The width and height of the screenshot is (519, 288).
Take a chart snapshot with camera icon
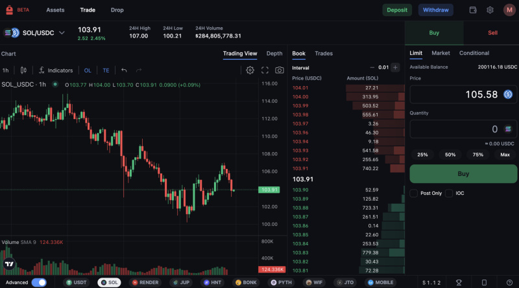[x=279, y=70]
